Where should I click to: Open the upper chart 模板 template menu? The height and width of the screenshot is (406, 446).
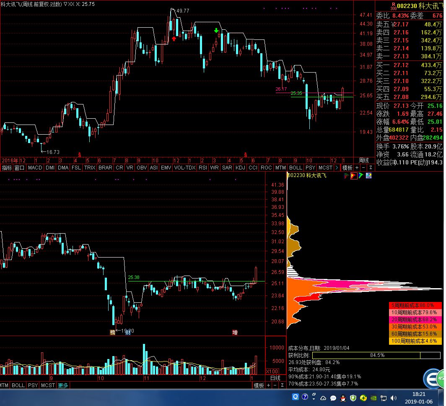[347, 168]
